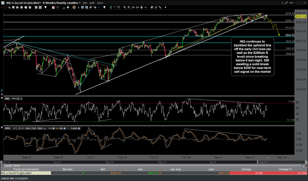Open the View menu

point(100,3)
